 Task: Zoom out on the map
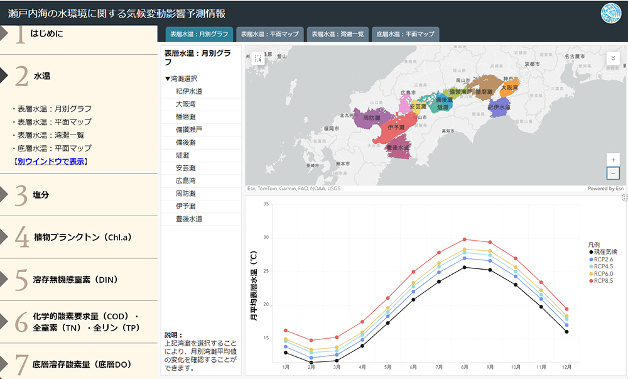[614, 173]
